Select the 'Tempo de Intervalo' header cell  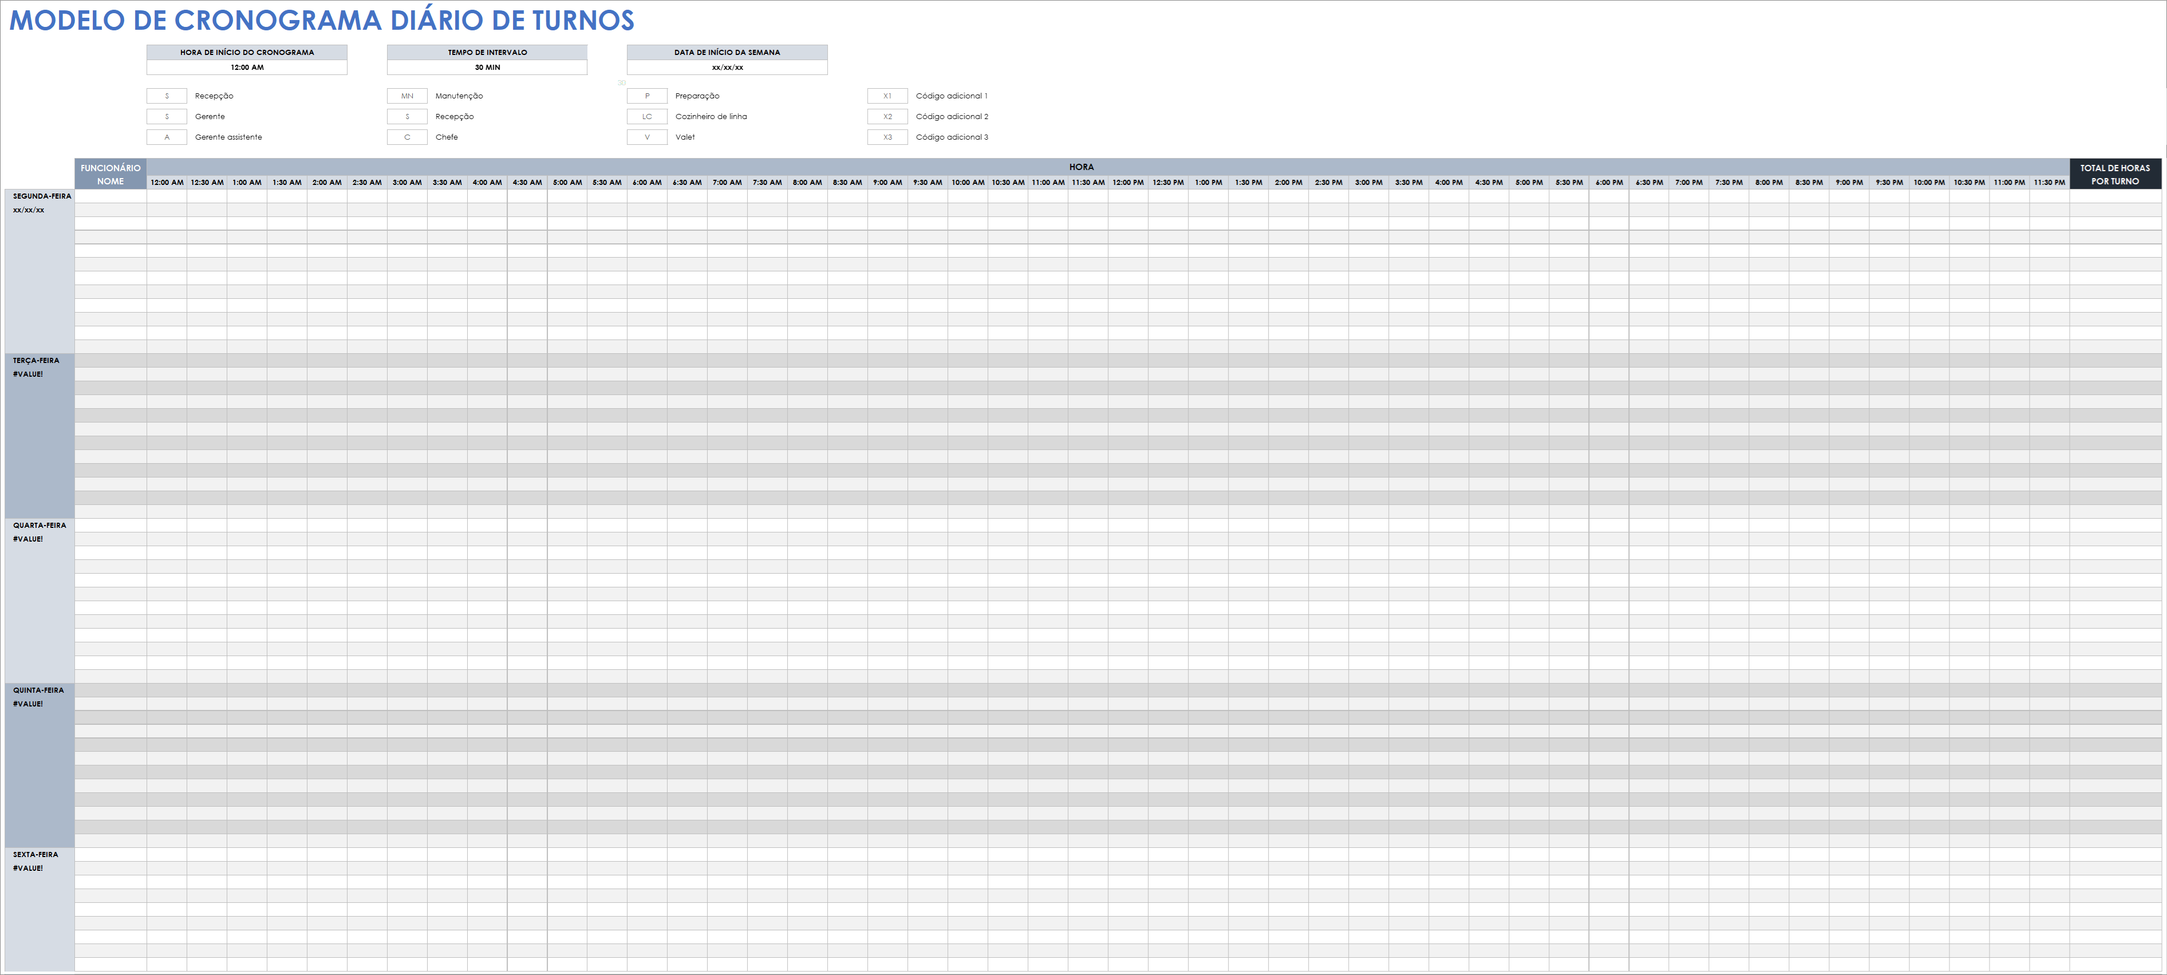click(x=487, y=52)
